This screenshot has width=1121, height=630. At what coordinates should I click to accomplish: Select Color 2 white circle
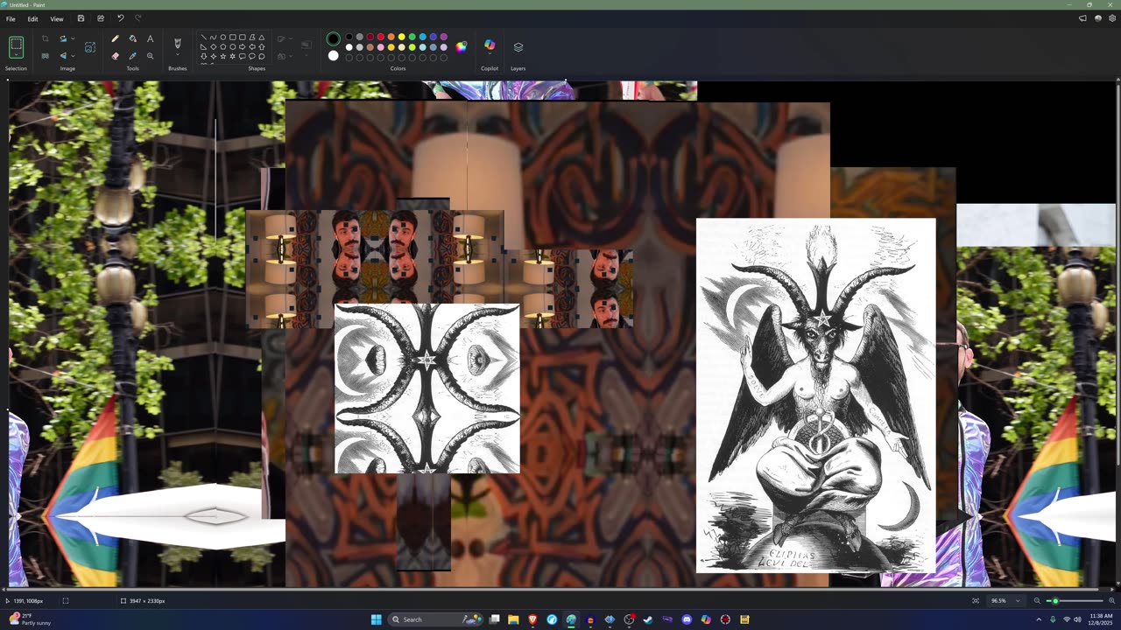(x=333, y=56)
